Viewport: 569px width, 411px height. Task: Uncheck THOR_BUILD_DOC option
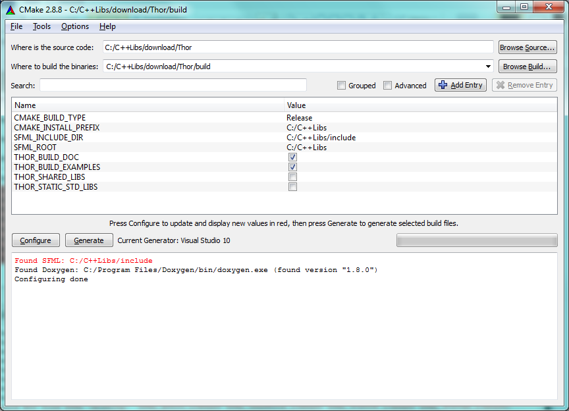click(x=292, y=157)
